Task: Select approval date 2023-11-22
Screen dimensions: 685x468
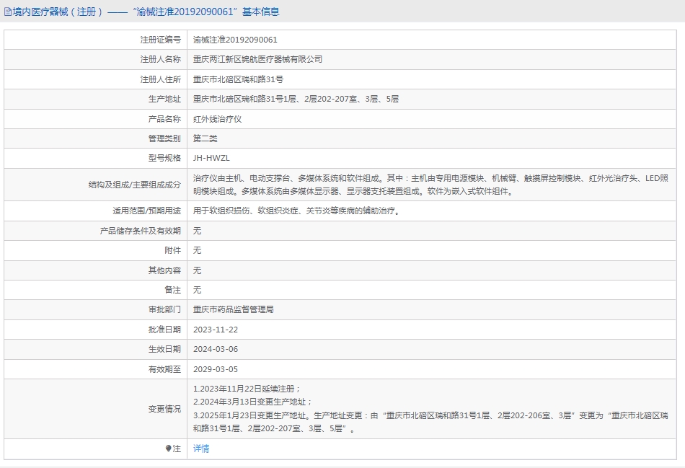Action: [x=216, y=330]
